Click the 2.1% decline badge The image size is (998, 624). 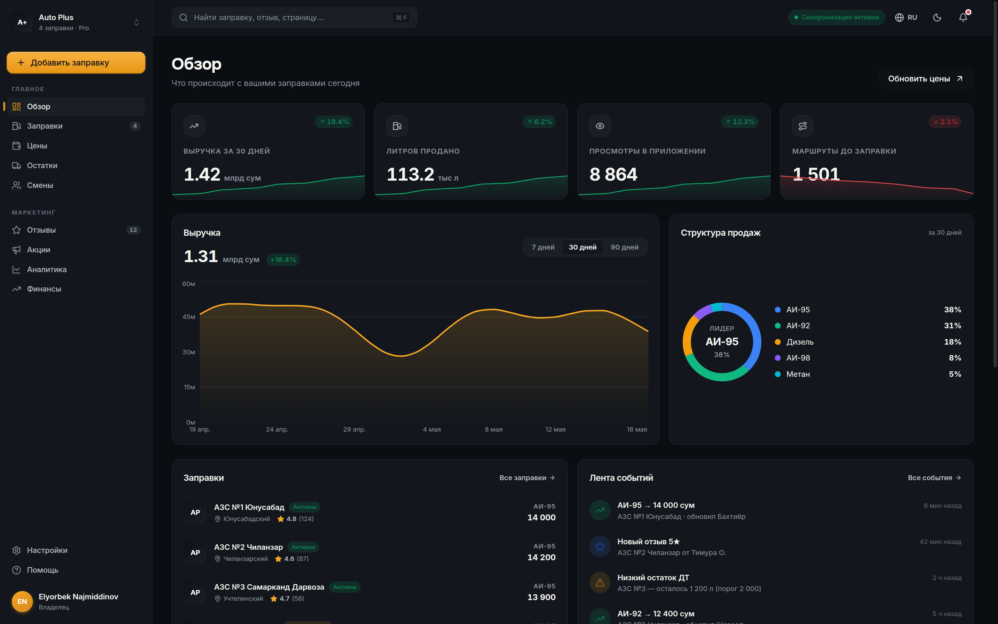pos(945,122)
